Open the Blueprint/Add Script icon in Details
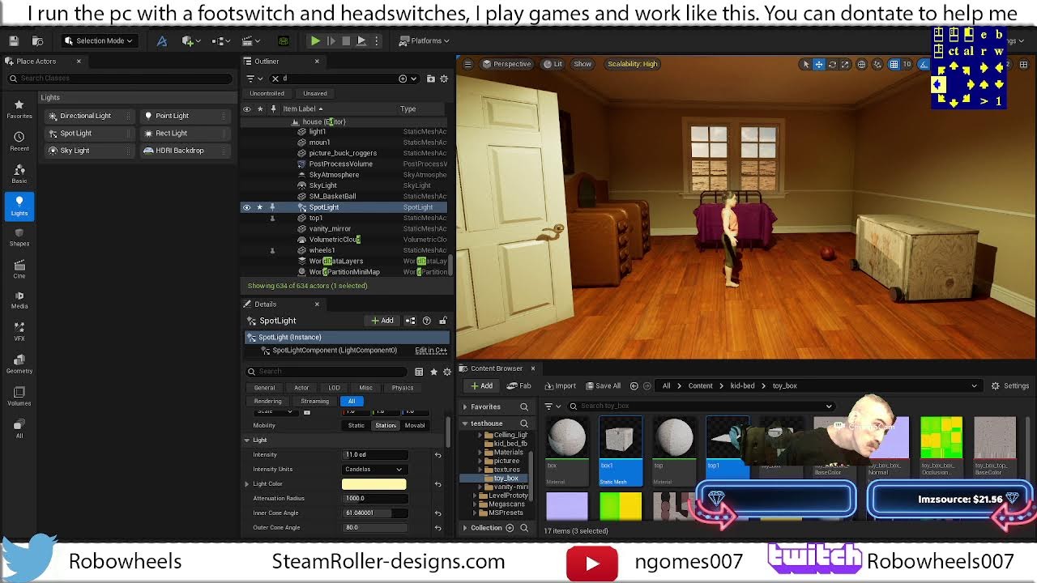Image resolution: width=1037 pixels, height=583 pixels. [x=410, y=321]
